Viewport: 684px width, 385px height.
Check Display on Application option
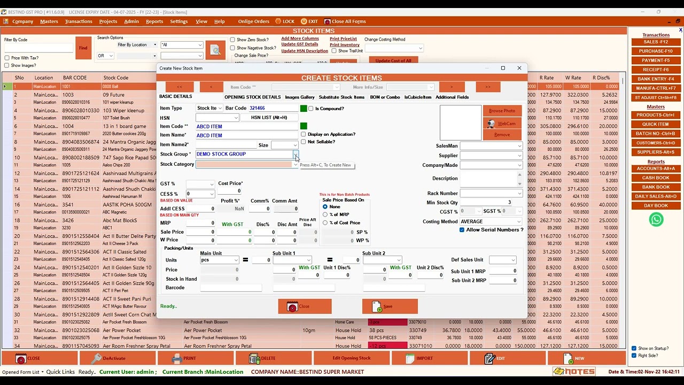tap(304, 134)
